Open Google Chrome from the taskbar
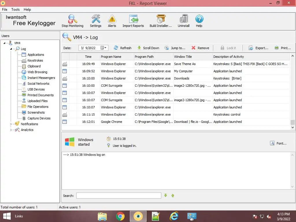The image size is (296, 222). (120, 216)
